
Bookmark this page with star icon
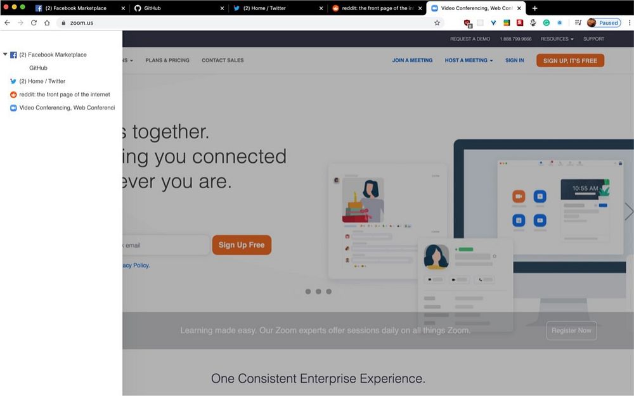pyautogui.click(x=437, y=23)
